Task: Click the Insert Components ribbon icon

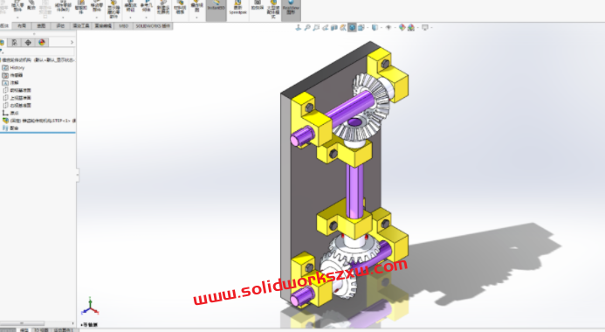Action: pos(17,7)
